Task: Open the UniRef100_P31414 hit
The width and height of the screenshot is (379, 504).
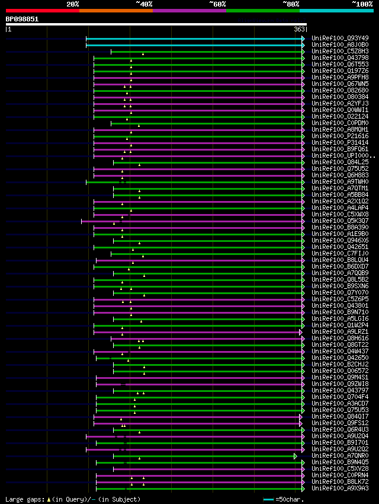Action: point(340,142)
